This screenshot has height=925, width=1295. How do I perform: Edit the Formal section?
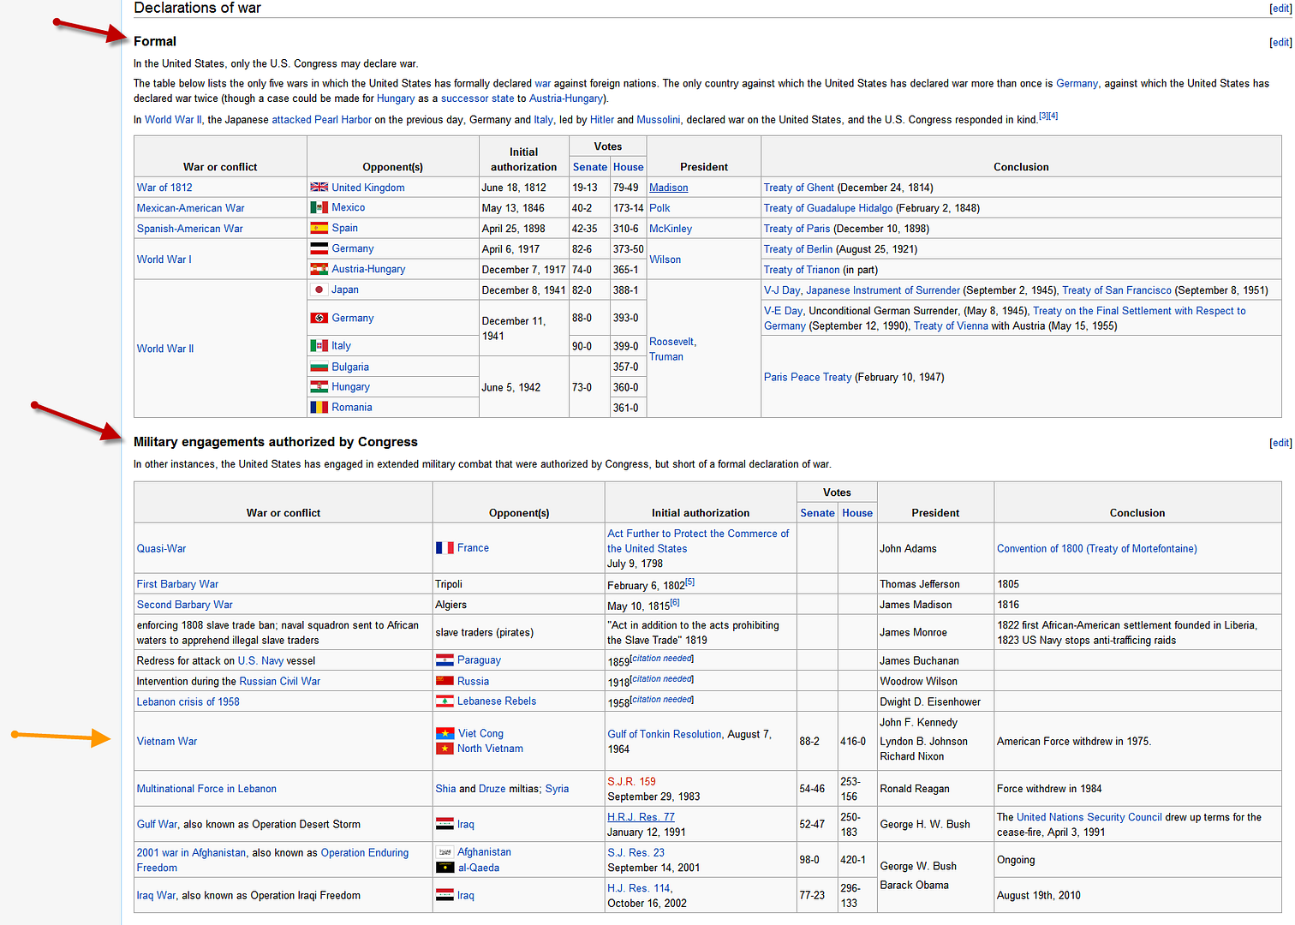coord(1280,43)
